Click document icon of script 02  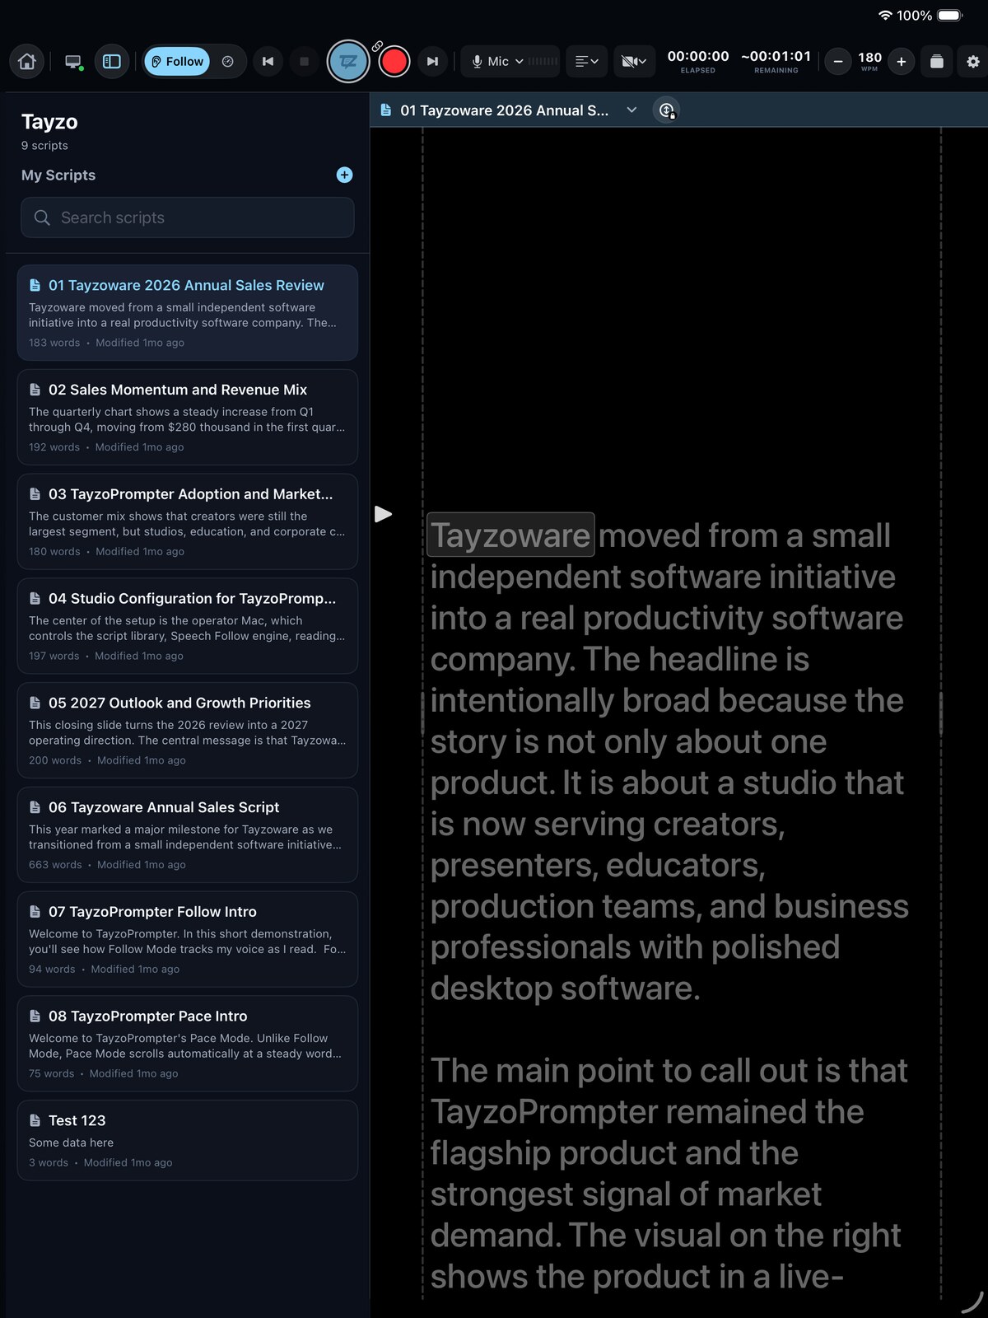click(x=35, y=390)
